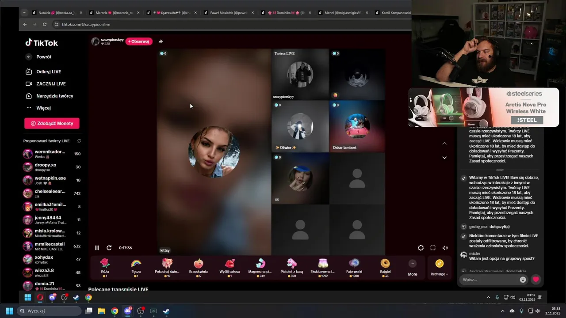
Task: Send the Pistolet z kasą gift
Action: click(292, 268)
